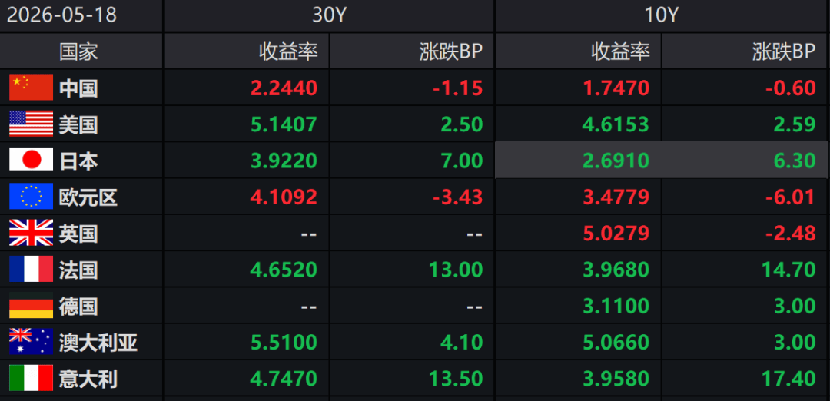Screen dimensions: 830x401
Task: Select the 澳大利亚 country name
Action: tap(98, 343)
